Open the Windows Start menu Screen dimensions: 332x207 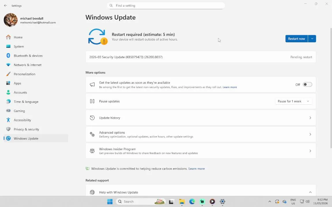pos(110,202)
